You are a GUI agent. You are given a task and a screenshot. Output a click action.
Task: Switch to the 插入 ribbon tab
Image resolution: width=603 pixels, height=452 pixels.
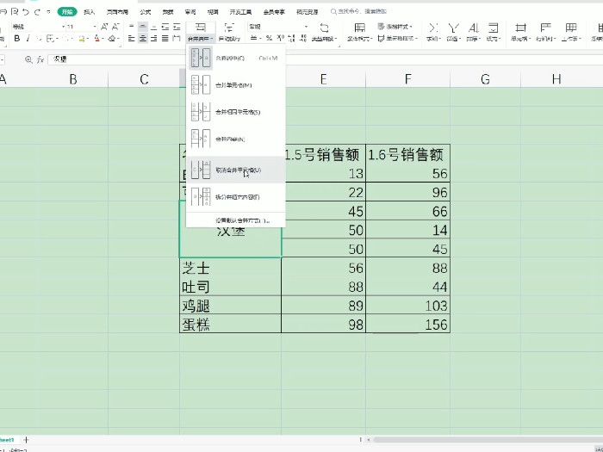(x=90, y=12)
